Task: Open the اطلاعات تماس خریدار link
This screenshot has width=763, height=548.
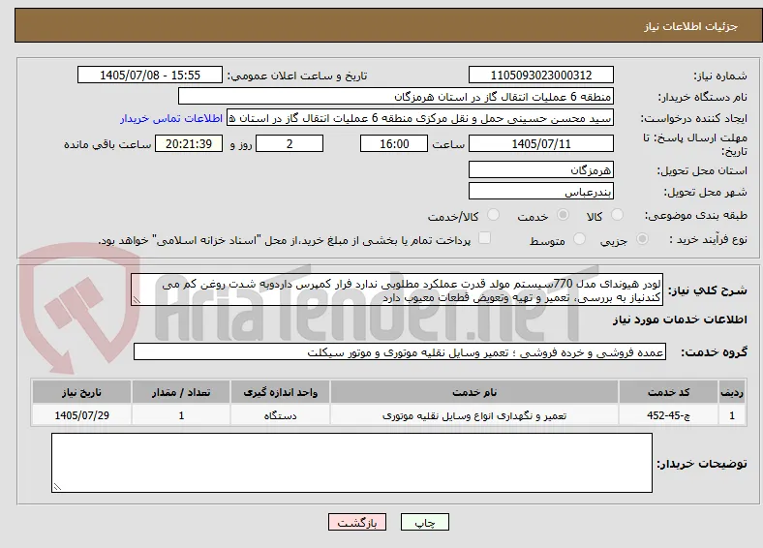Action: [x=171, y=118]
